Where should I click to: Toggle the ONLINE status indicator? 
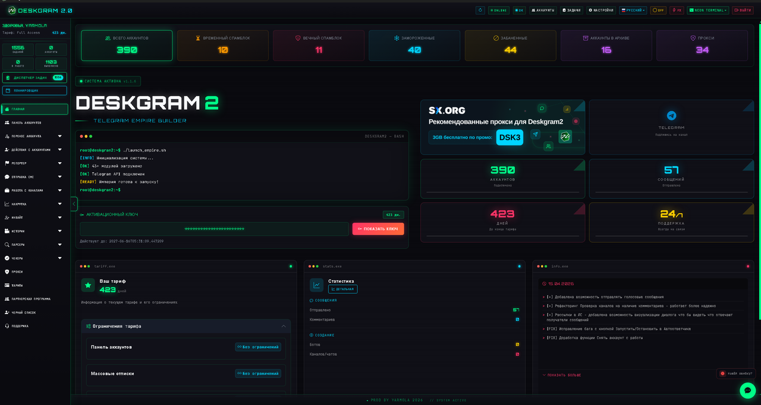click(499, 10)
